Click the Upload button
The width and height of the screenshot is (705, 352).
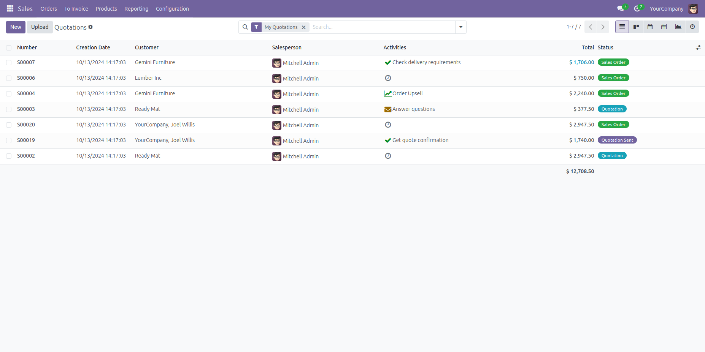pyautogui.click(x=40, y=27)
